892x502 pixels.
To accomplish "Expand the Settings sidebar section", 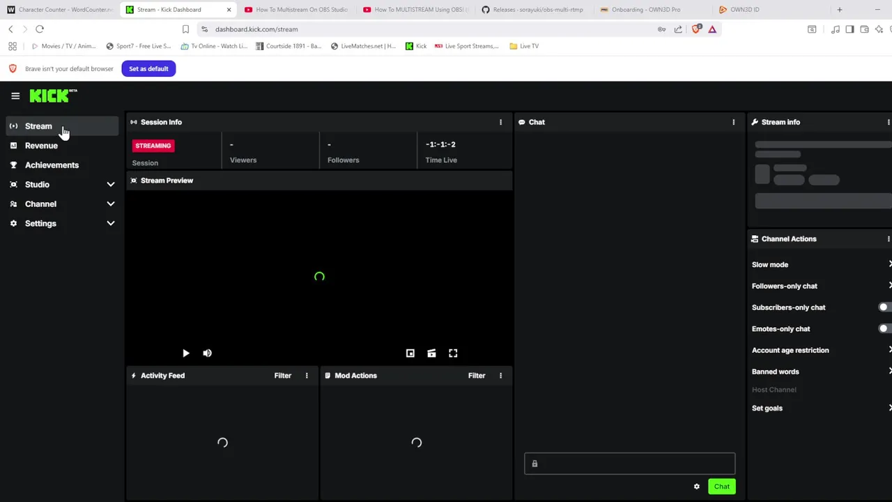I will 63,224.
